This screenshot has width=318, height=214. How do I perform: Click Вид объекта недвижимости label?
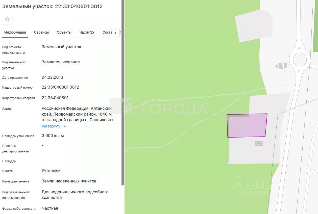pyautogui.click(x=13, y=50)
